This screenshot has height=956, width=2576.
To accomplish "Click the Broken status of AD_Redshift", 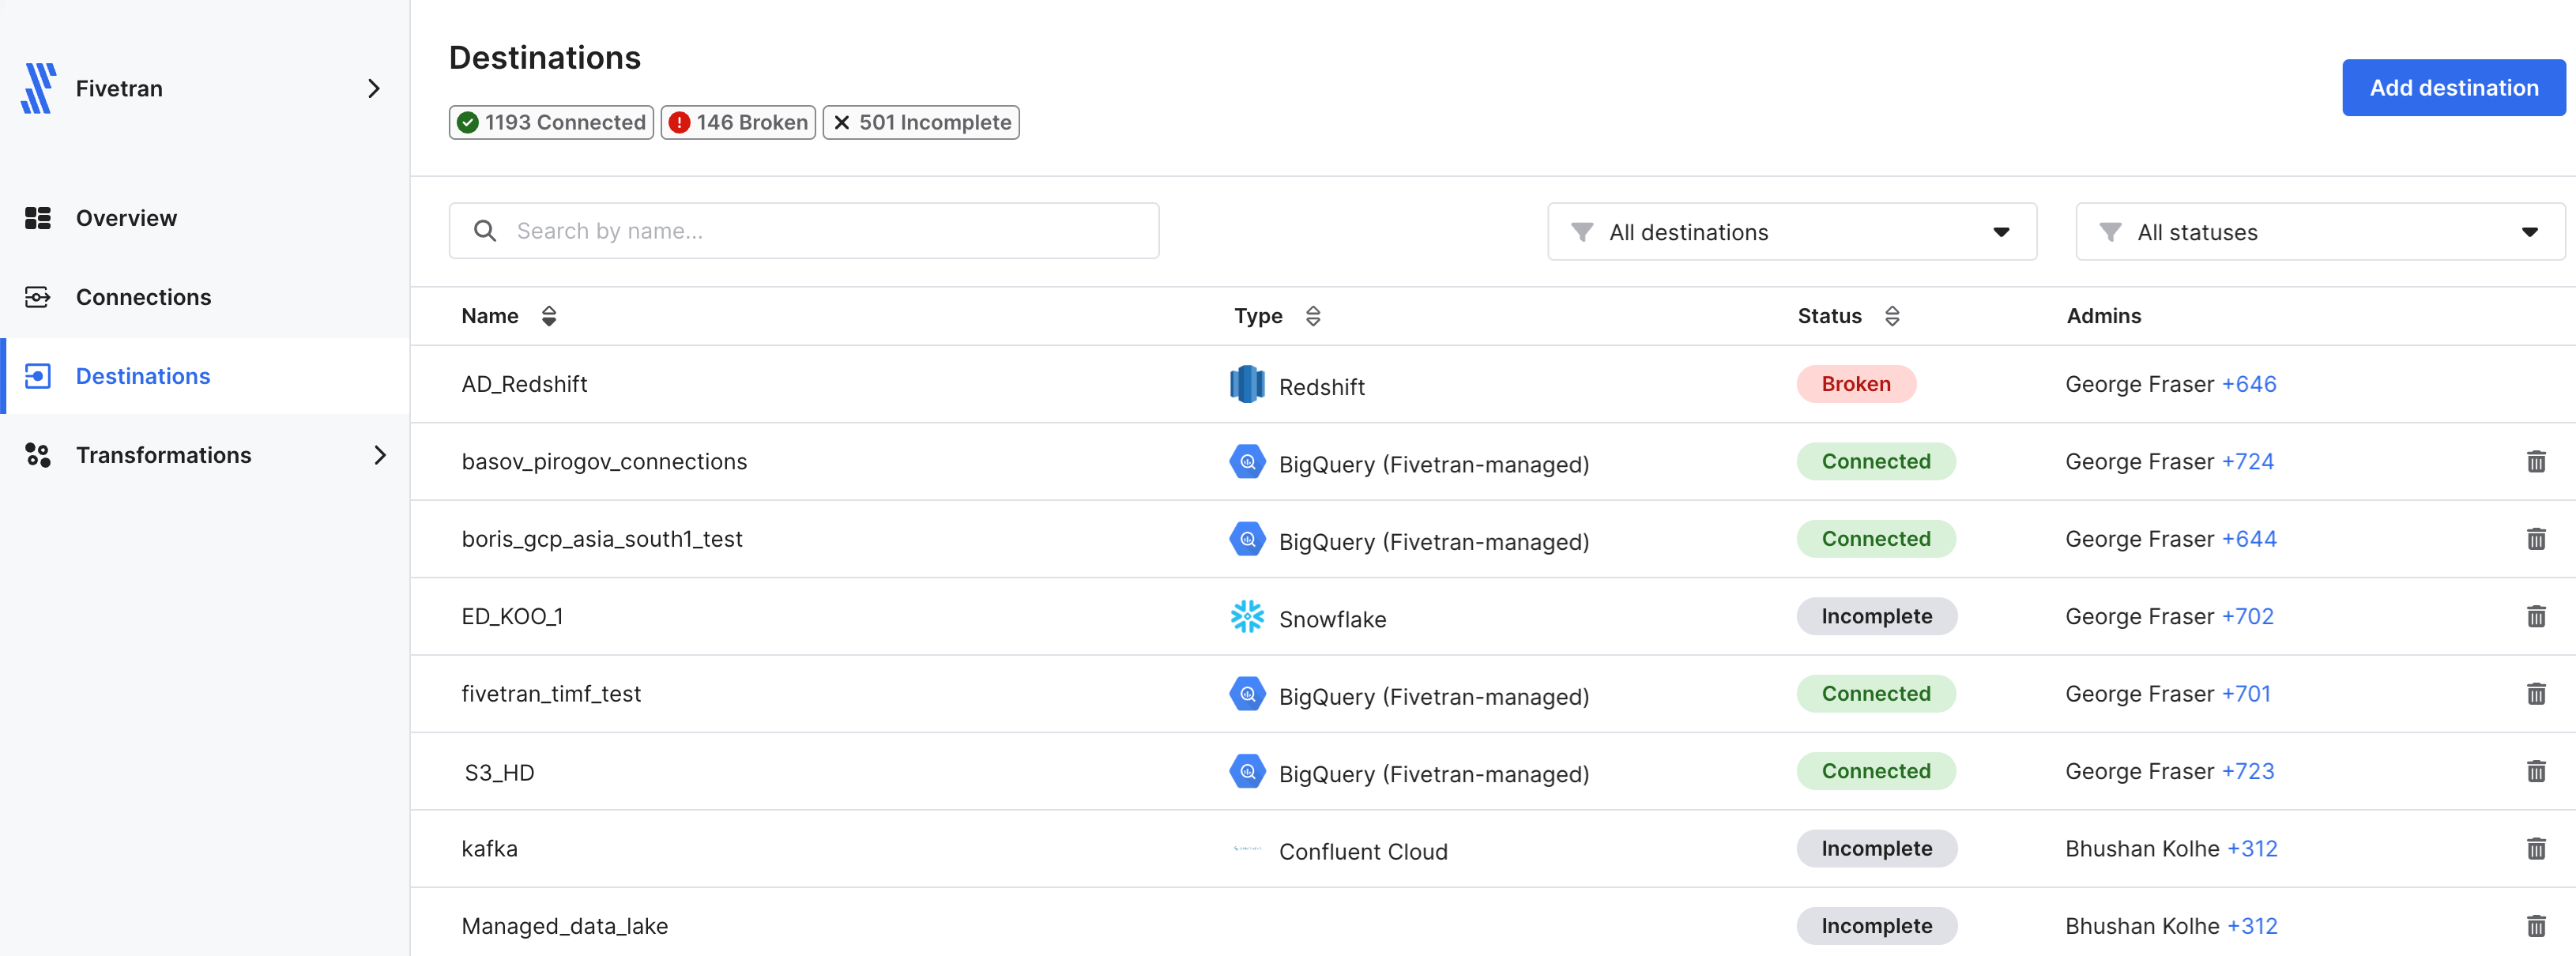I will pyautogui.click(x=1856, y=384).
